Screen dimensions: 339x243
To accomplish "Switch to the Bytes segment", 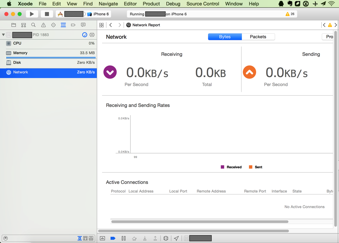I will [x=225, y=37].
